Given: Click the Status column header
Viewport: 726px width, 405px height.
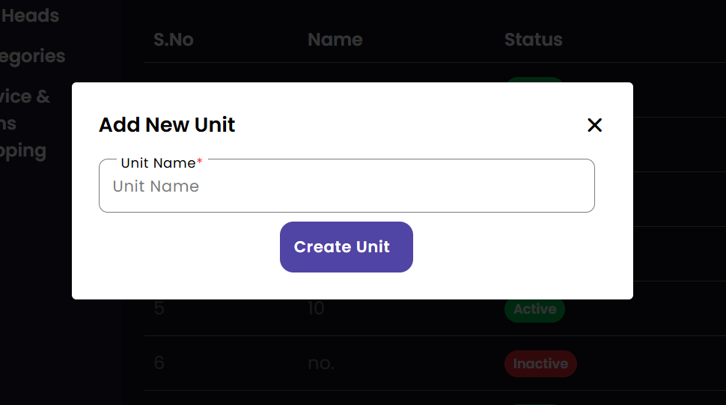Looking at the screenshot, I should pyautogui.click(x=533, y=40).
